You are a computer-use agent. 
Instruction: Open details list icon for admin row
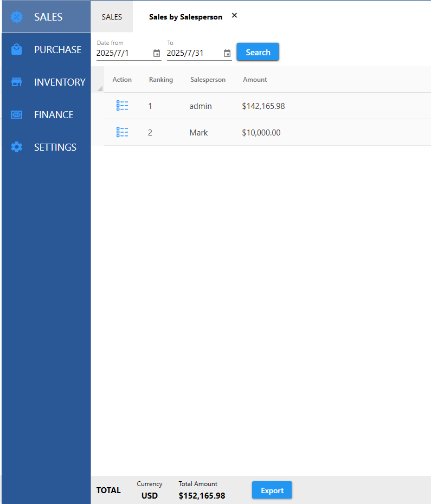[x=122, y=106]
